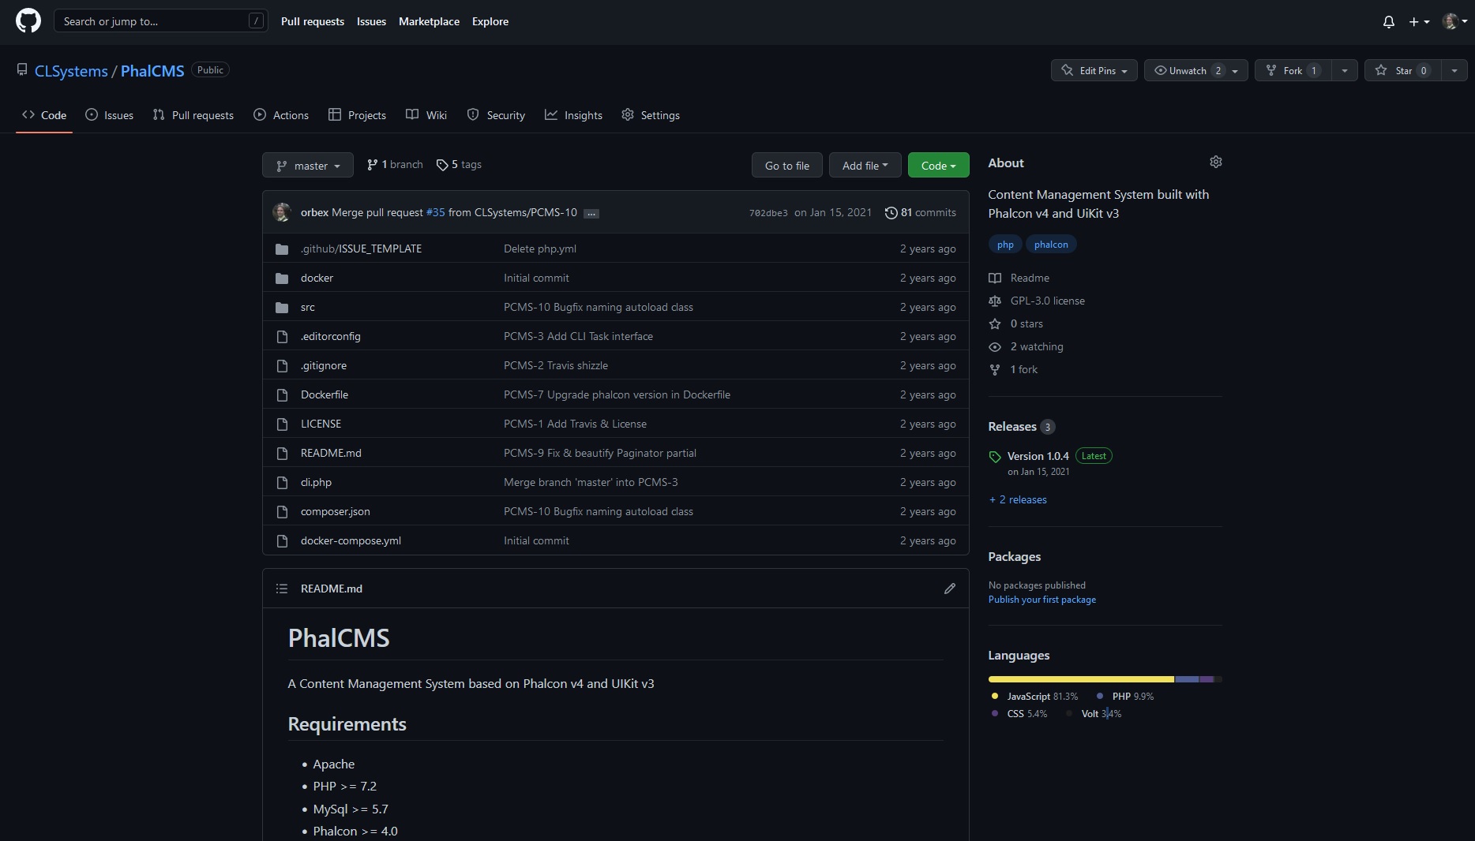Open the GitHub home logo
The width and height of the screenshot is (1475, 841).
click(x=28, y=21)
